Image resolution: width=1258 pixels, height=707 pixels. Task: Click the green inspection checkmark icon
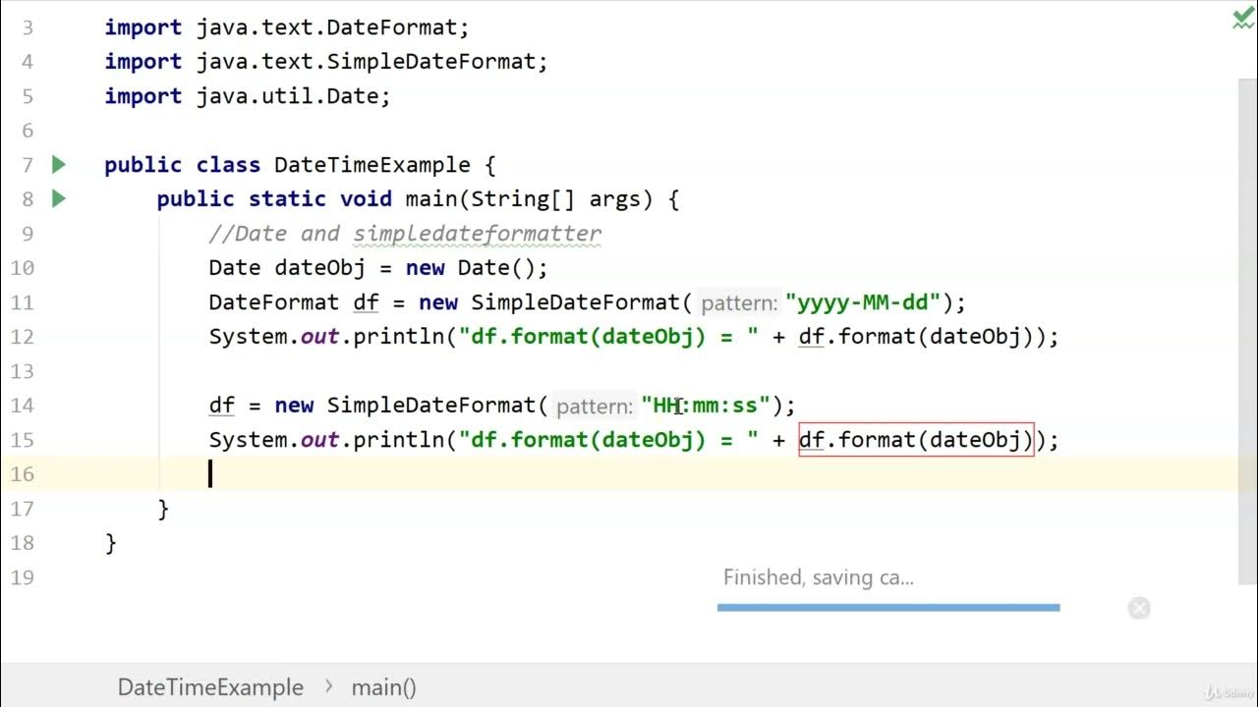(1243, 20)
